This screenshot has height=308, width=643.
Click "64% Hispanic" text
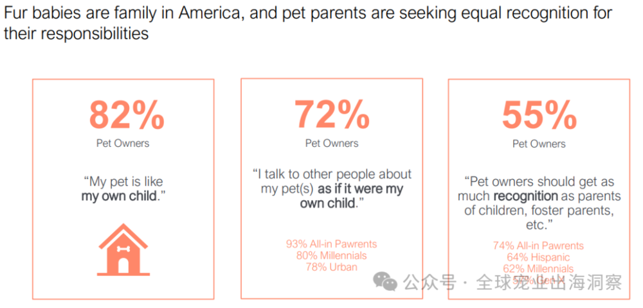click(539, 257)
